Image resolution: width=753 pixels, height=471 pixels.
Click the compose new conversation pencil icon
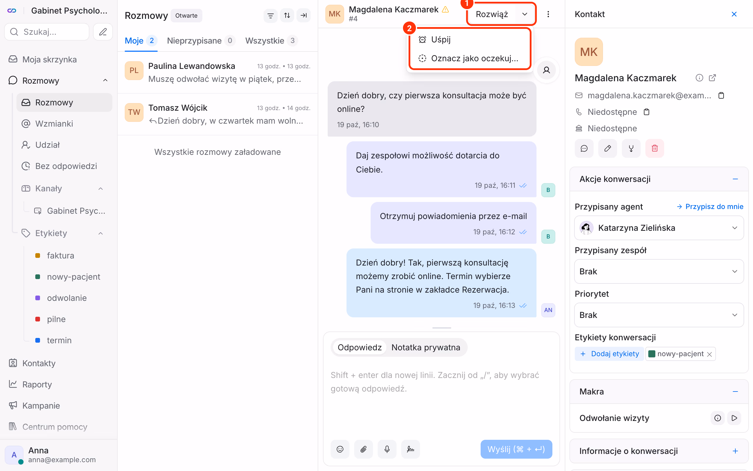click(103, 32)
